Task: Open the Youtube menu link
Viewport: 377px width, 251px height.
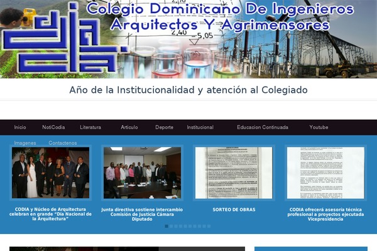Action: 319,127
